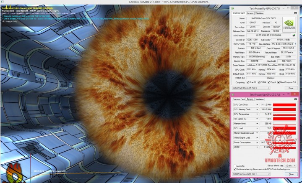
Task: Click the GPU Memory Clock red graph
Action: pyautogui.click(x=284, y=109)
